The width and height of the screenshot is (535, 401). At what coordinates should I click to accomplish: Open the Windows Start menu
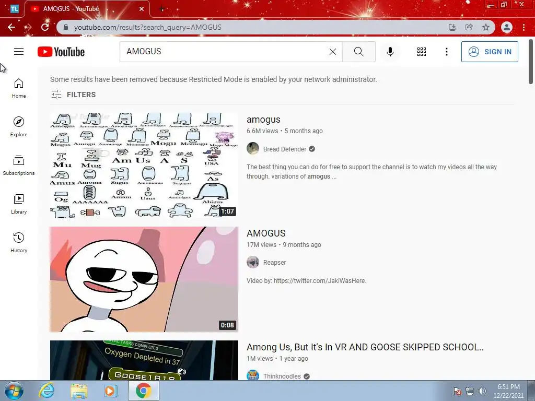pyautogui.click(x=14, y=391)
